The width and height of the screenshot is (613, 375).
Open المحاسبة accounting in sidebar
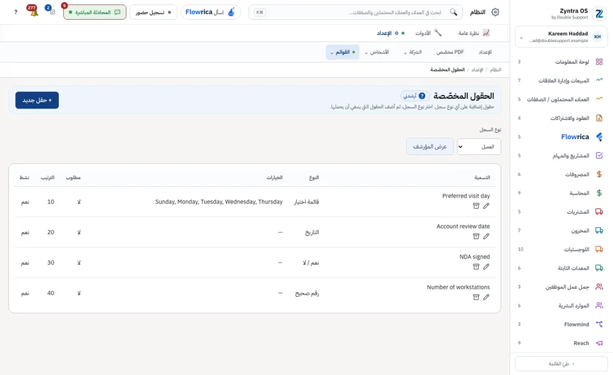click(561, 193)
